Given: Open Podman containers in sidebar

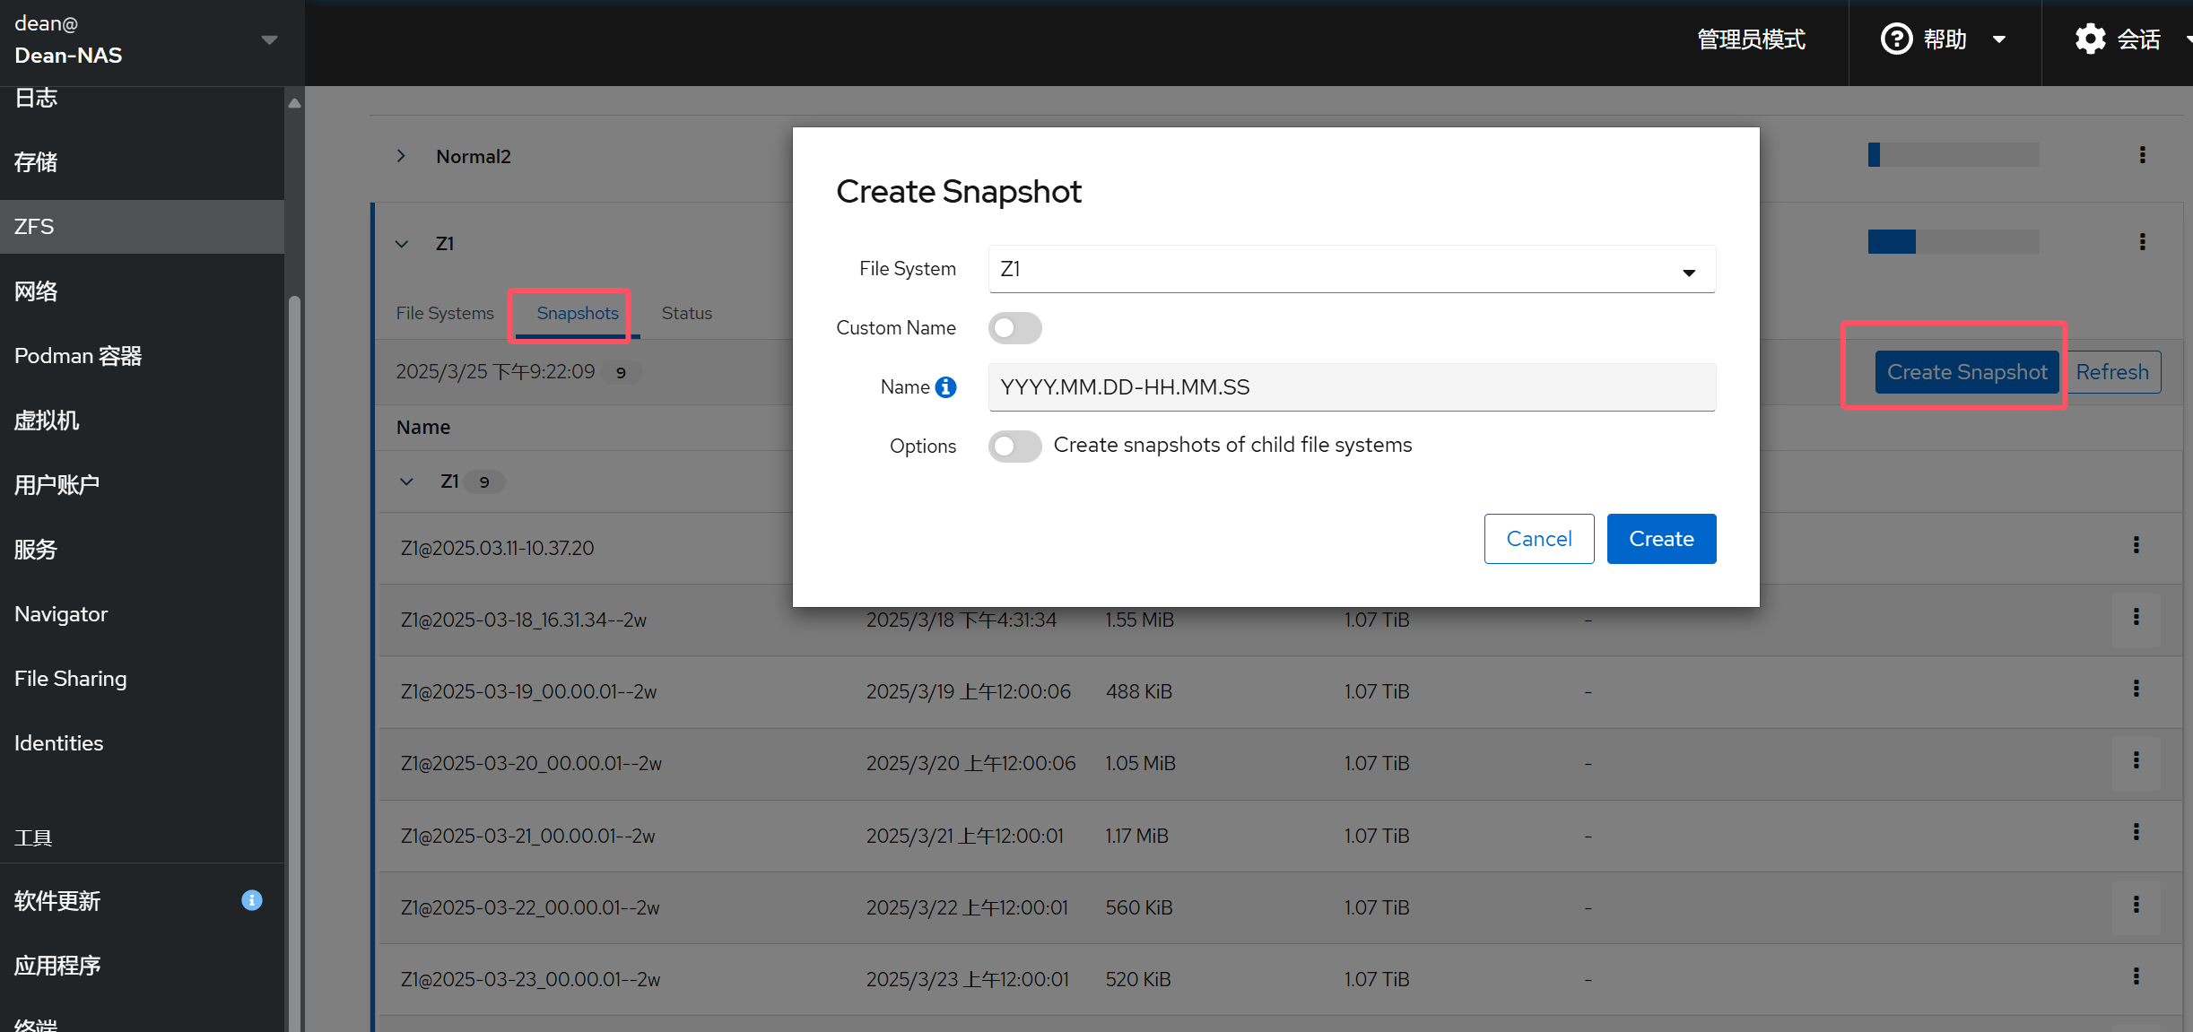Looking at the screenshot, I should click(x=78, y=356).
